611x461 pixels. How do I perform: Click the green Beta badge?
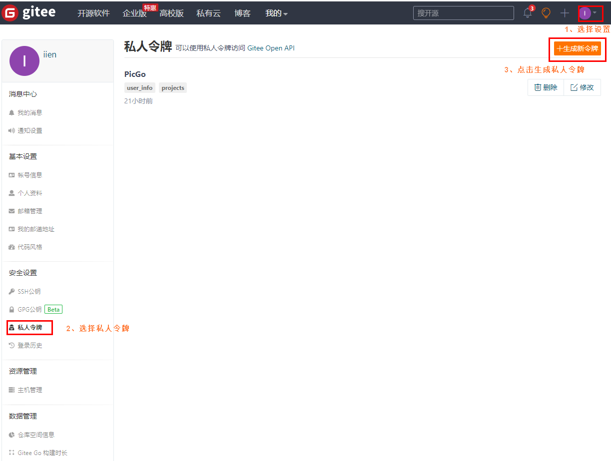tap(53, 310)
